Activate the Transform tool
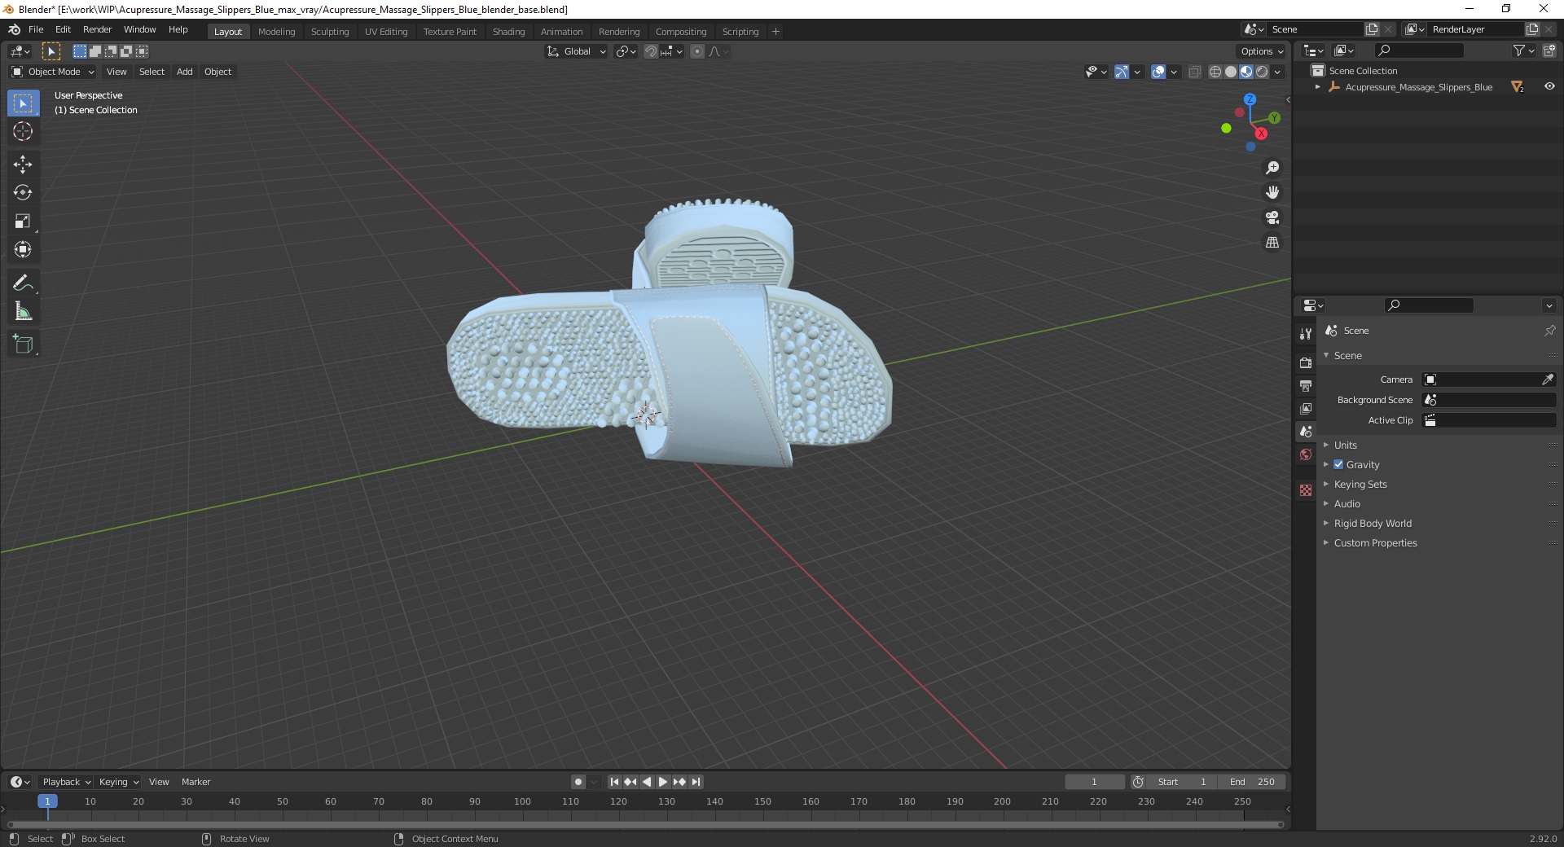Screen dimensions: 1564x847 coord(23,250)
